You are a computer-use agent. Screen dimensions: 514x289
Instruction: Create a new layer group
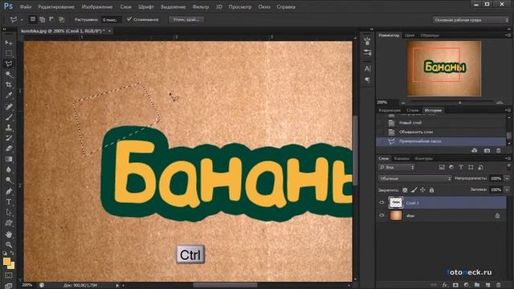(477, 285)
